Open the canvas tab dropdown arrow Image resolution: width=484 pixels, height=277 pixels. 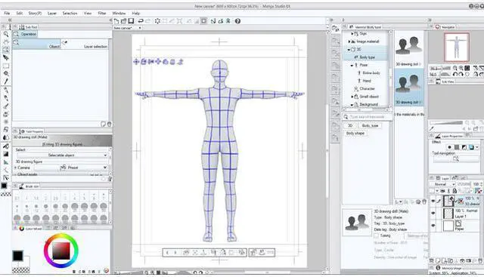coord(140,28)
